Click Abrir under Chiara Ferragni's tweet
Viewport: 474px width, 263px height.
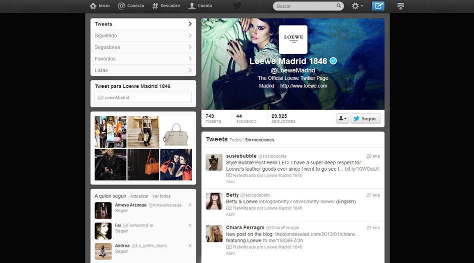click(x=230, y=254)
